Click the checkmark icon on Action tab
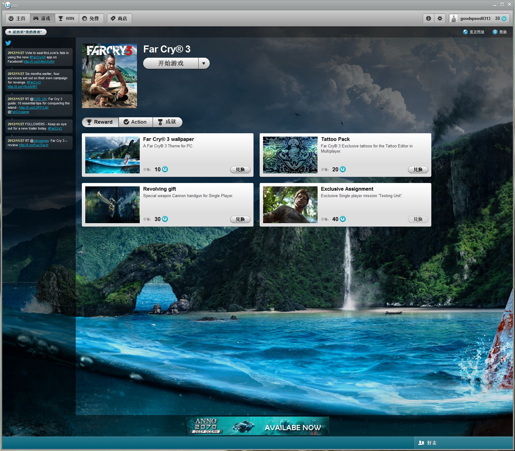The image size is (515, 451). point(126,122)
